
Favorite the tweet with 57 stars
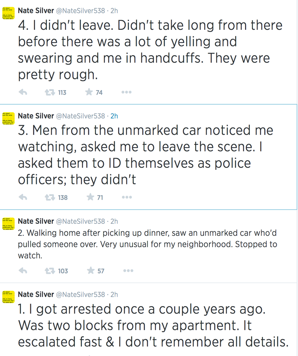click(91, 270)
